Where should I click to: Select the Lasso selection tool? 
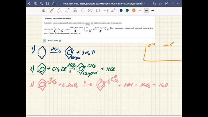pos(83,10)
